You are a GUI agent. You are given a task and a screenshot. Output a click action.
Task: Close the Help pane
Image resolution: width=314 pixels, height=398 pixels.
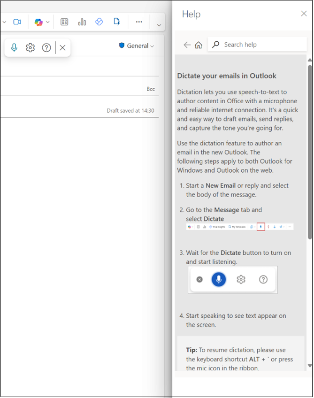click(304, 14)
